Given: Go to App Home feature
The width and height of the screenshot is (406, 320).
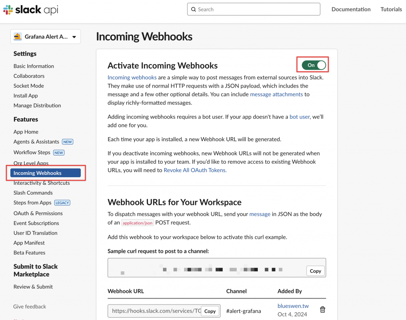Looking at the screenshot, I should (26, 132).
